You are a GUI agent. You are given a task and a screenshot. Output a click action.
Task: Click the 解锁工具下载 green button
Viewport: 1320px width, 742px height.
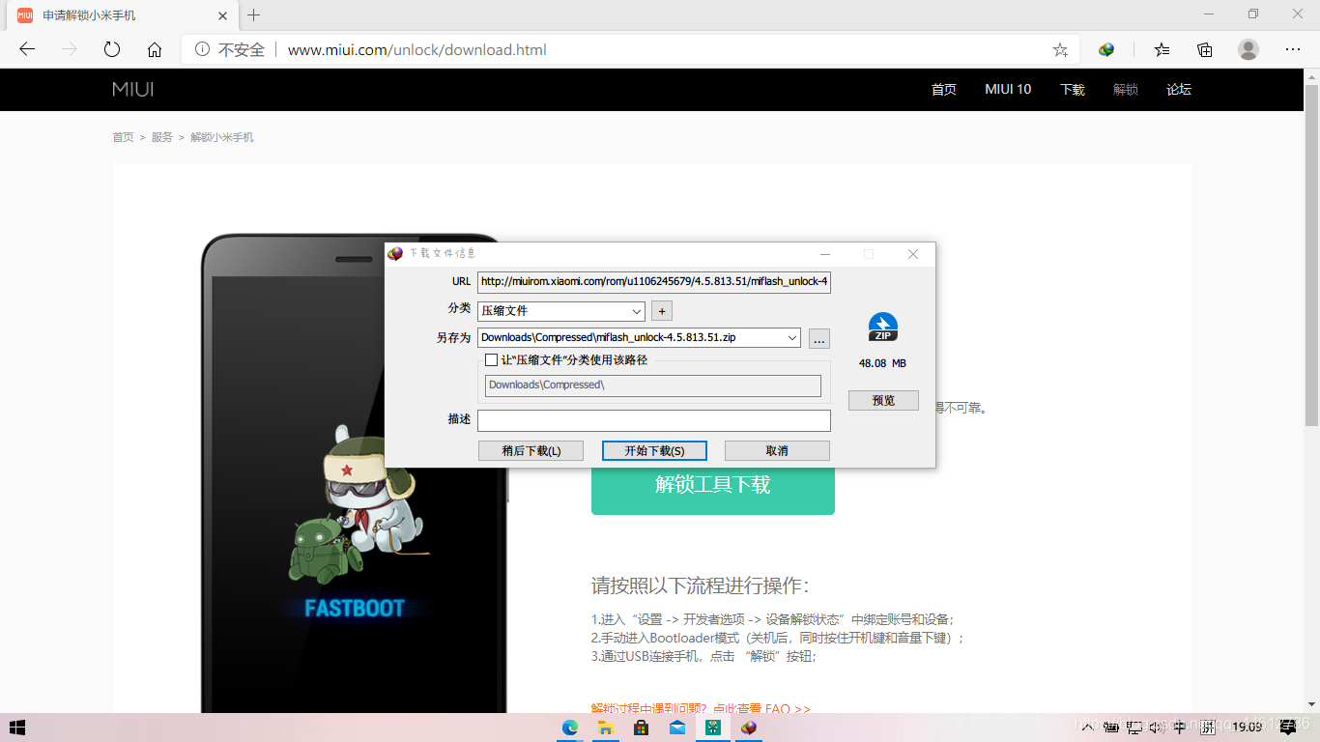(x=713, y=484)
